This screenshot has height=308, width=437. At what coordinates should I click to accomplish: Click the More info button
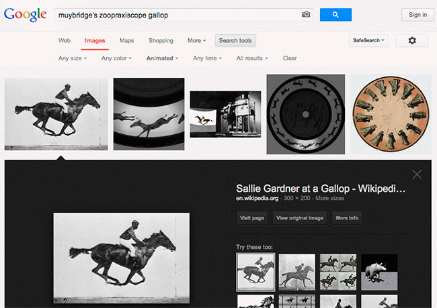coord(347,218)
